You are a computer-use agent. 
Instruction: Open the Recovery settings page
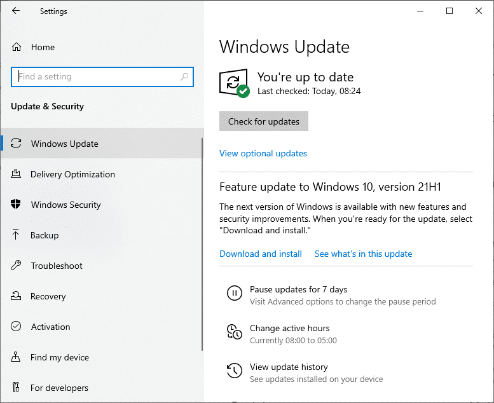(48, 296)
